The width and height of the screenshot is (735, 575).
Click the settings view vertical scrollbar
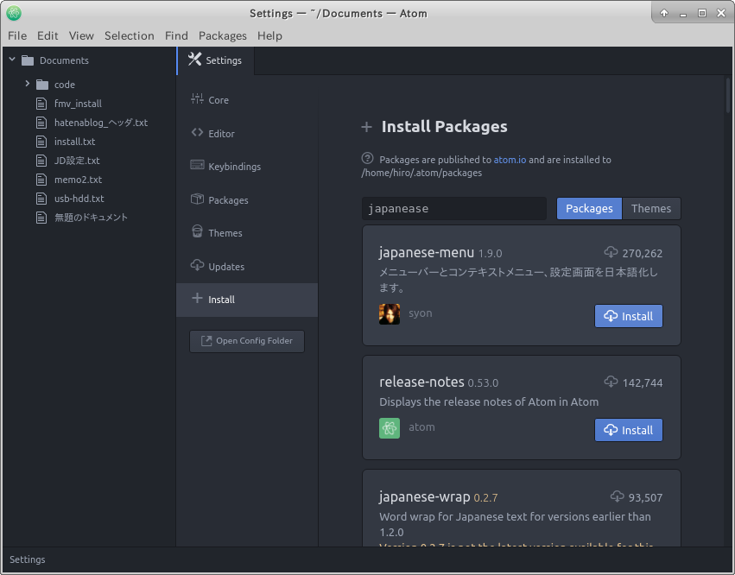728,95
